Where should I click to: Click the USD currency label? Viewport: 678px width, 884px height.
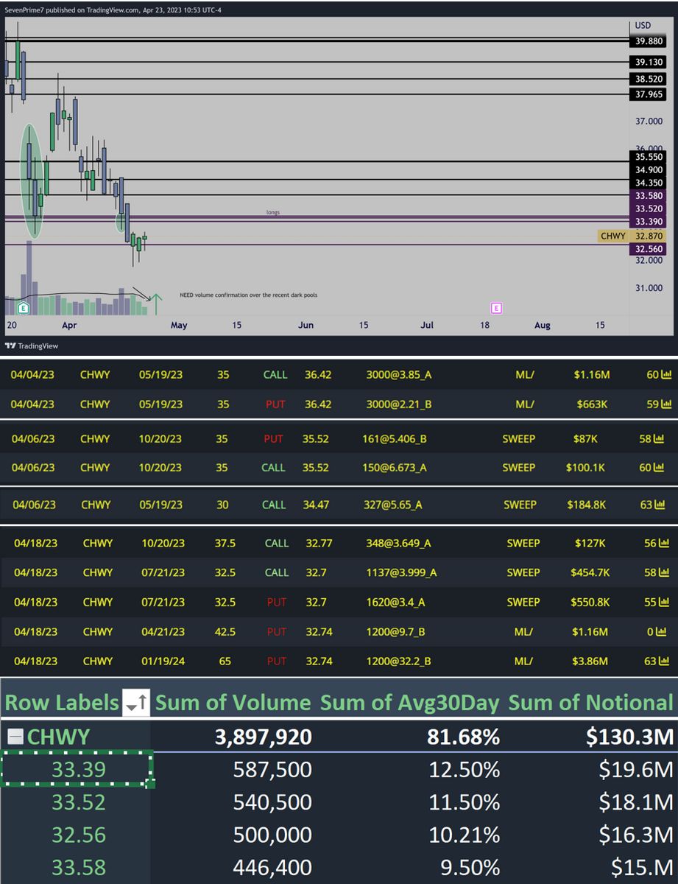[x=643, y=25]
